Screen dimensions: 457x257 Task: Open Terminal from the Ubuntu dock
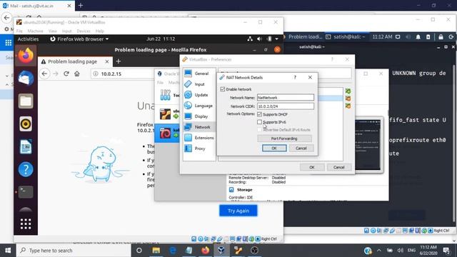point(26,192)
